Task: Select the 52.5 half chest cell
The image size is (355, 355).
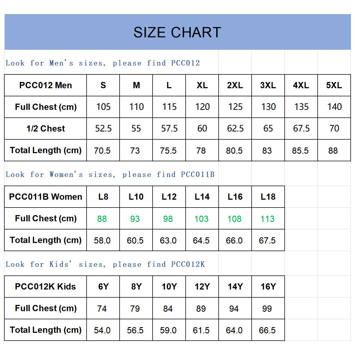Action: [103, 129]
